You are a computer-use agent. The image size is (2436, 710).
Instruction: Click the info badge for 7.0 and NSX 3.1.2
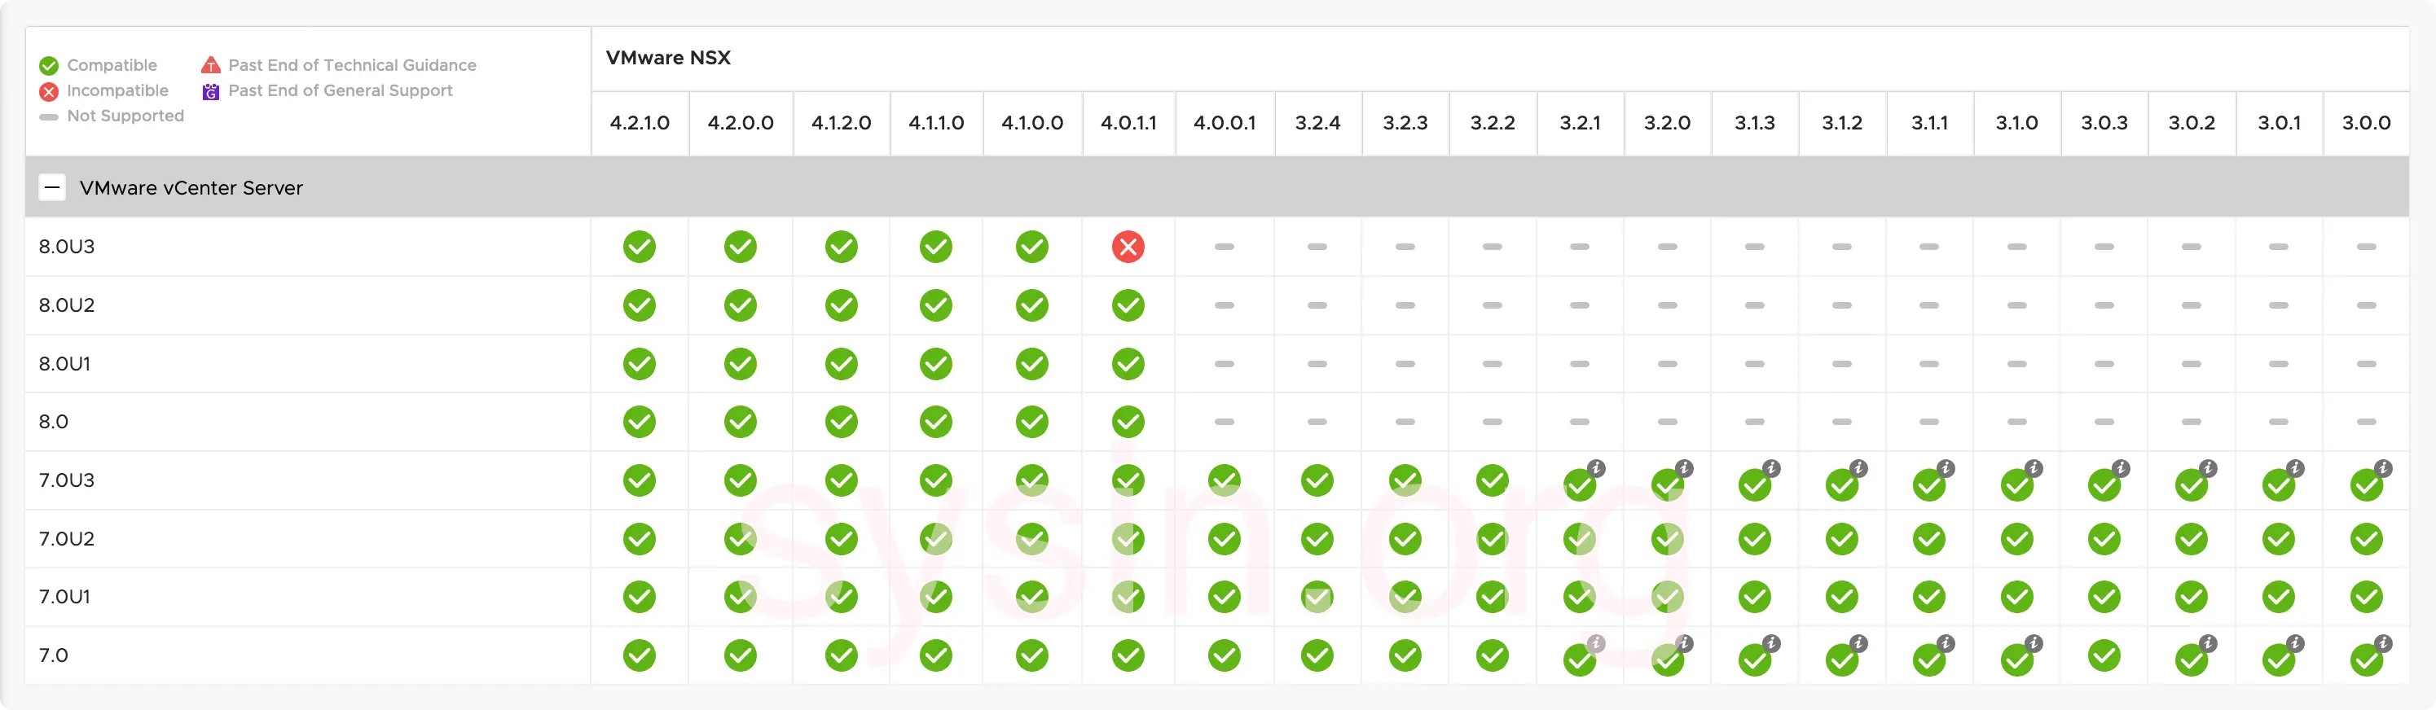tap(1858, 644)
